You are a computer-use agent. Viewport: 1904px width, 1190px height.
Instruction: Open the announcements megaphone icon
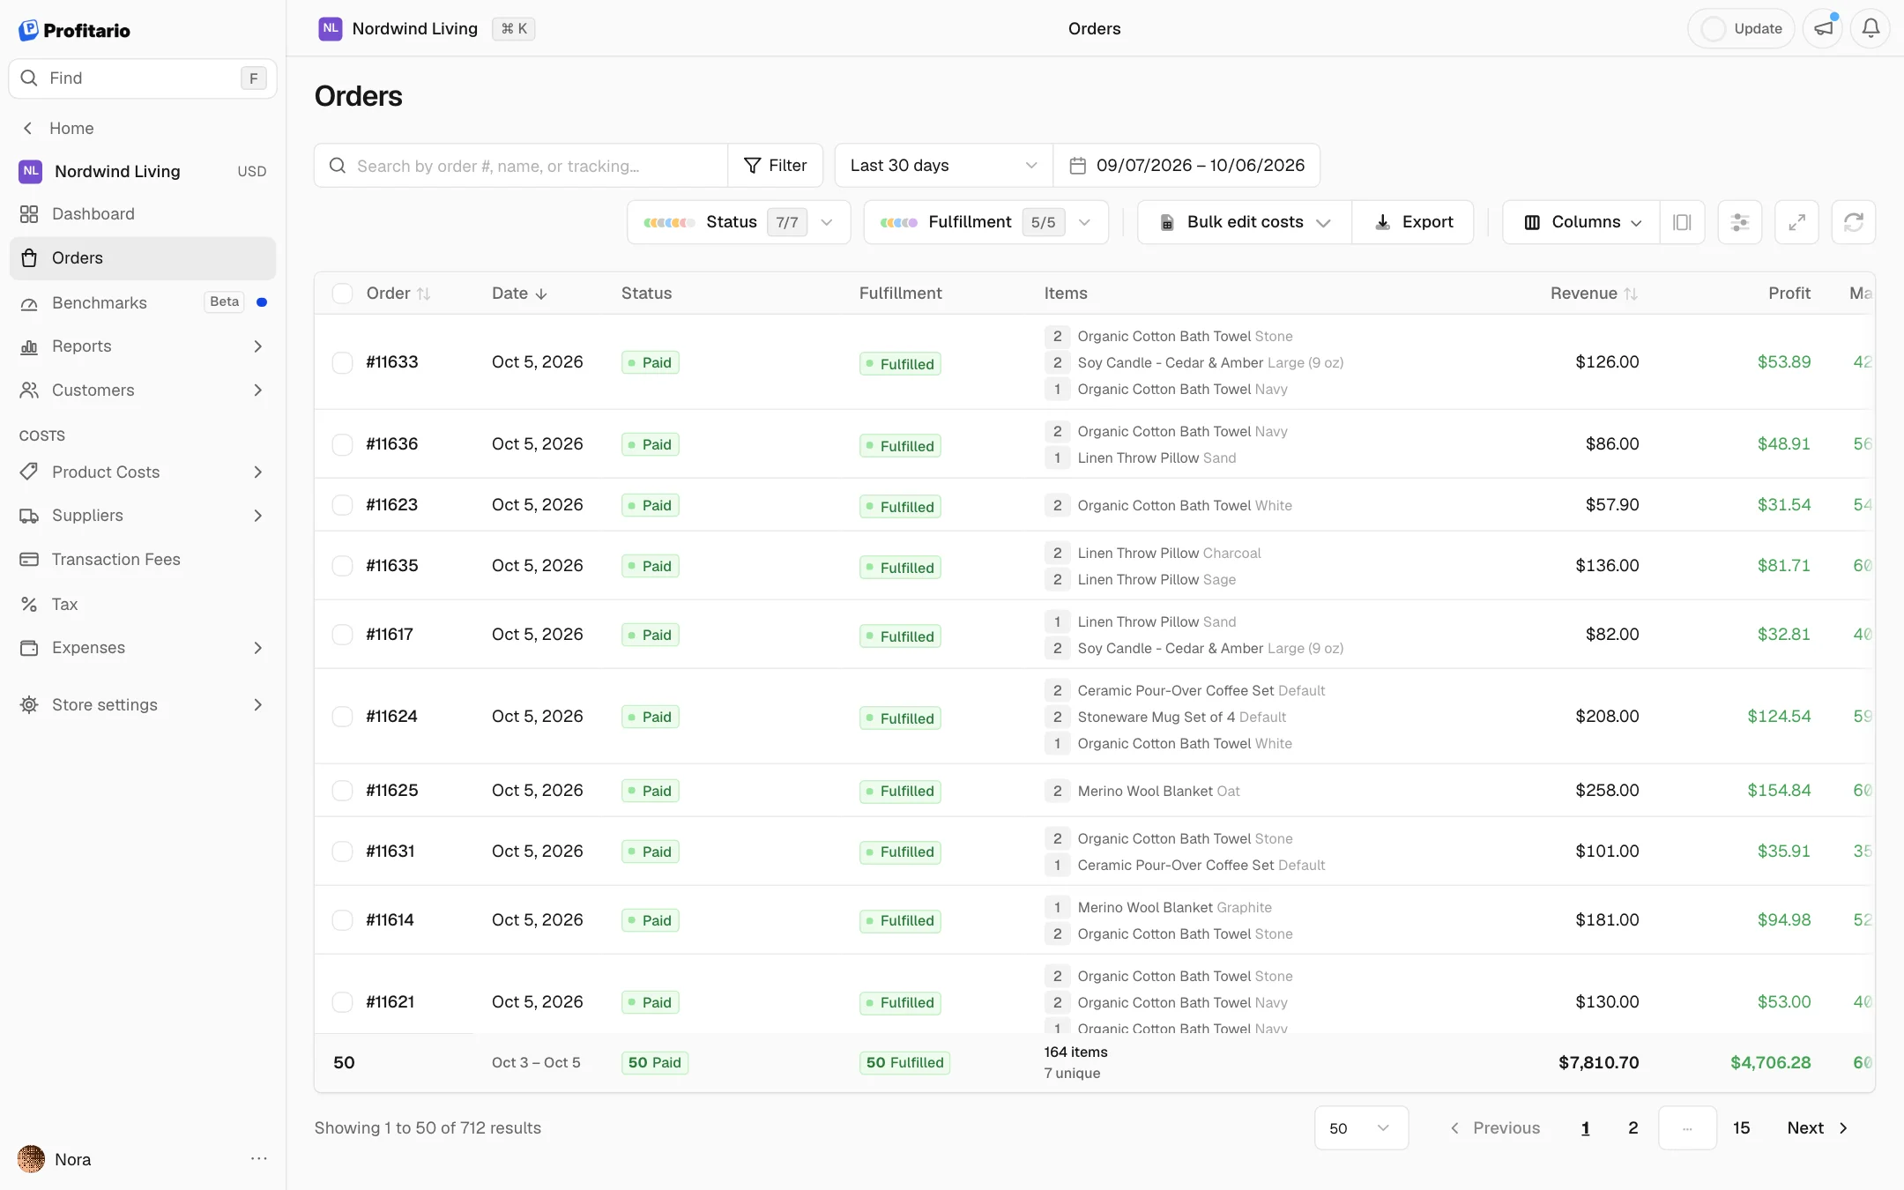tap(1823, 28)
